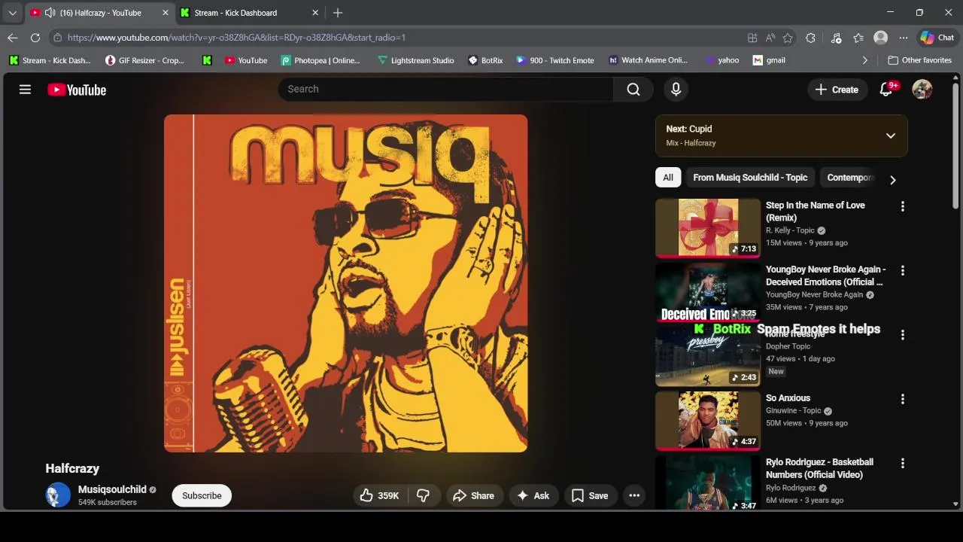The height and width of the screenshot is (542, 963).
Task: Open BotRix bookmark
Action: [x=485, y=60]
